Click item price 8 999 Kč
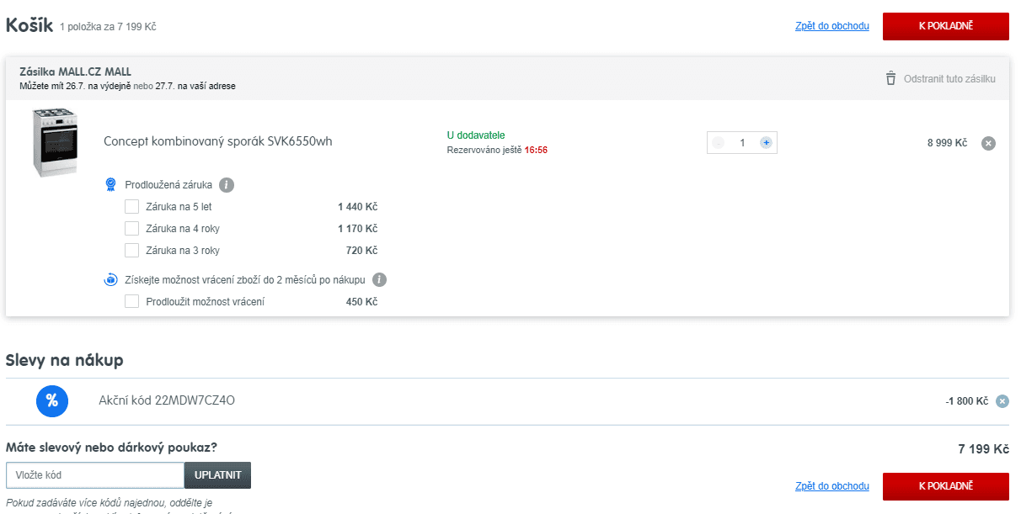The image size is (1021, 514). tap(947, 143)
